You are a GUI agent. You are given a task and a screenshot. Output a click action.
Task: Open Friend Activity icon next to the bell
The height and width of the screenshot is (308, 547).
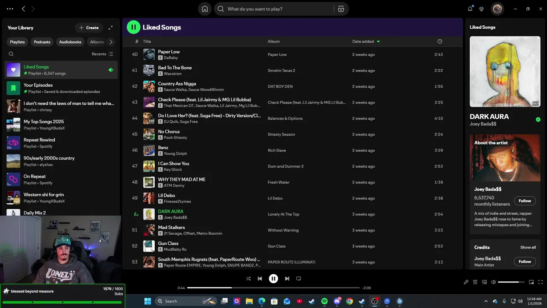pyautogui.click(x=482, y=9)
